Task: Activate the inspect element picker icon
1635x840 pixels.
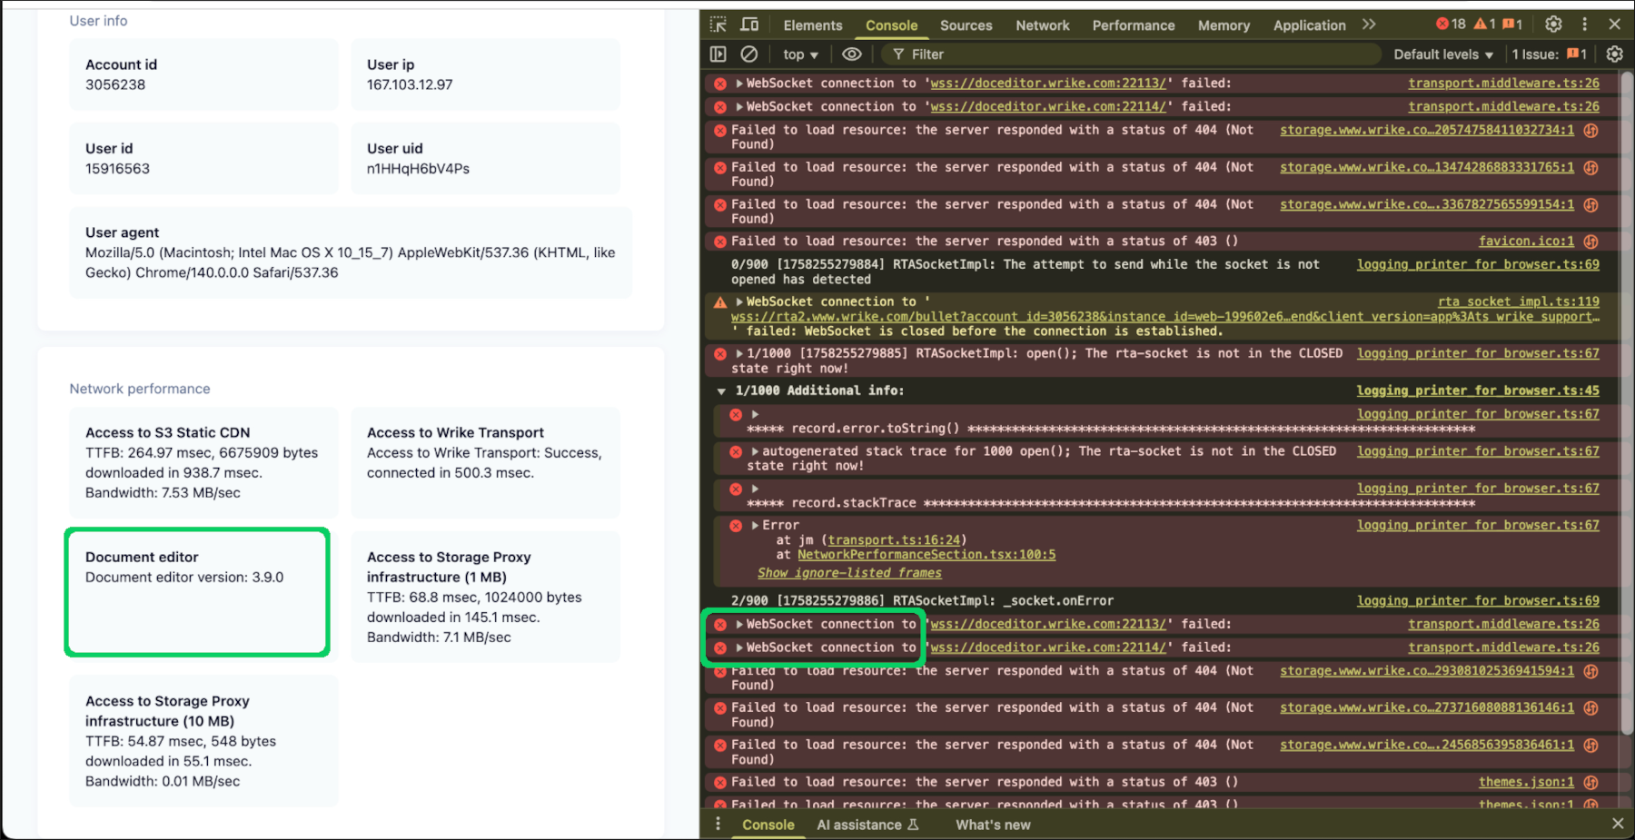Action: click(718, 25)
